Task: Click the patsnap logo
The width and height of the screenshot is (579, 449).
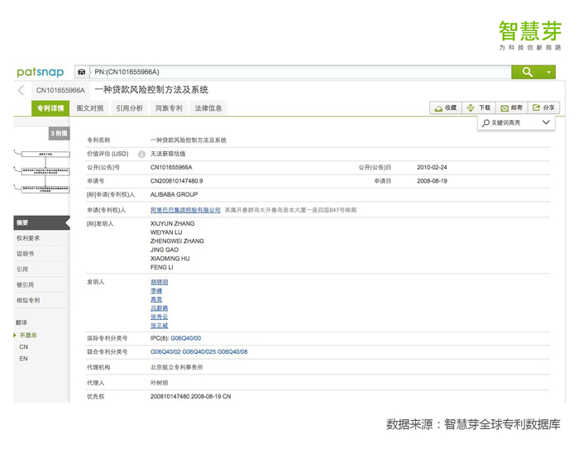Action: pos(41,72)
